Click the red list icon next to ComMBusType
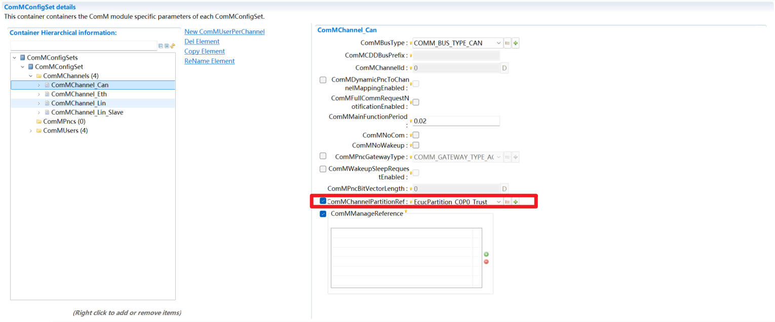This screenshot has height=322, width=775. coord(507,43)
